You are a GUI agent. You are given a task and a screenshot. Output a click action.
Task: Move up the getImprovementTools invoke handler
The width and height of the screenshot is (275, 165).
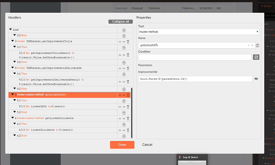tap(120, 42)
